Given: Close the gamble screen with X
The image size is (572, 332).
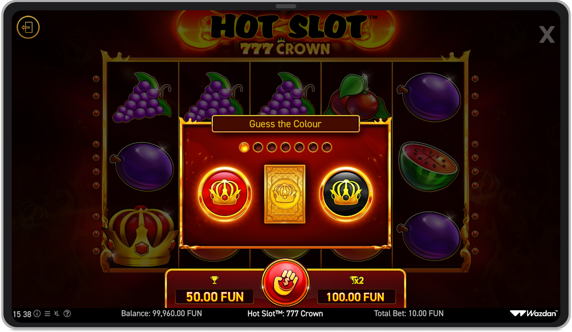Looking at the screenshot, I should [x=547, y=34].
